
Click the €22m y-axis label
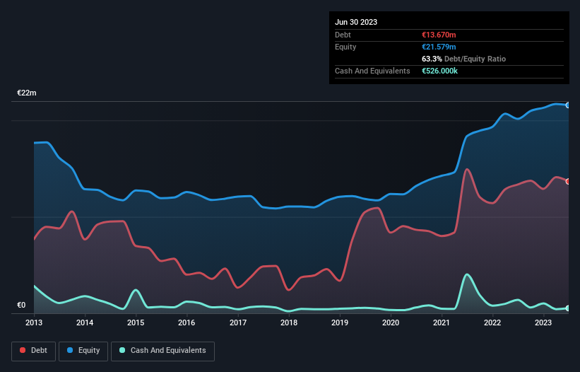pos(27,93)
